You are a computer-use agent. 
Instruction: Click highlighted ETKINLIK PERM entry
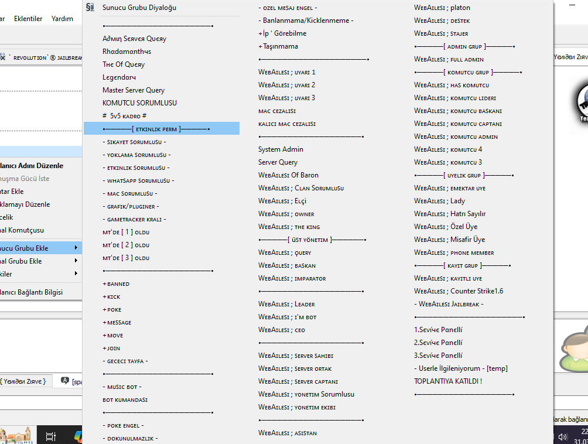click(x=162, y=129)
